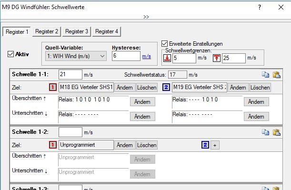
Task: Select red target 1 icon in Schwelle 1-2
Action: (x=53, y=145)
